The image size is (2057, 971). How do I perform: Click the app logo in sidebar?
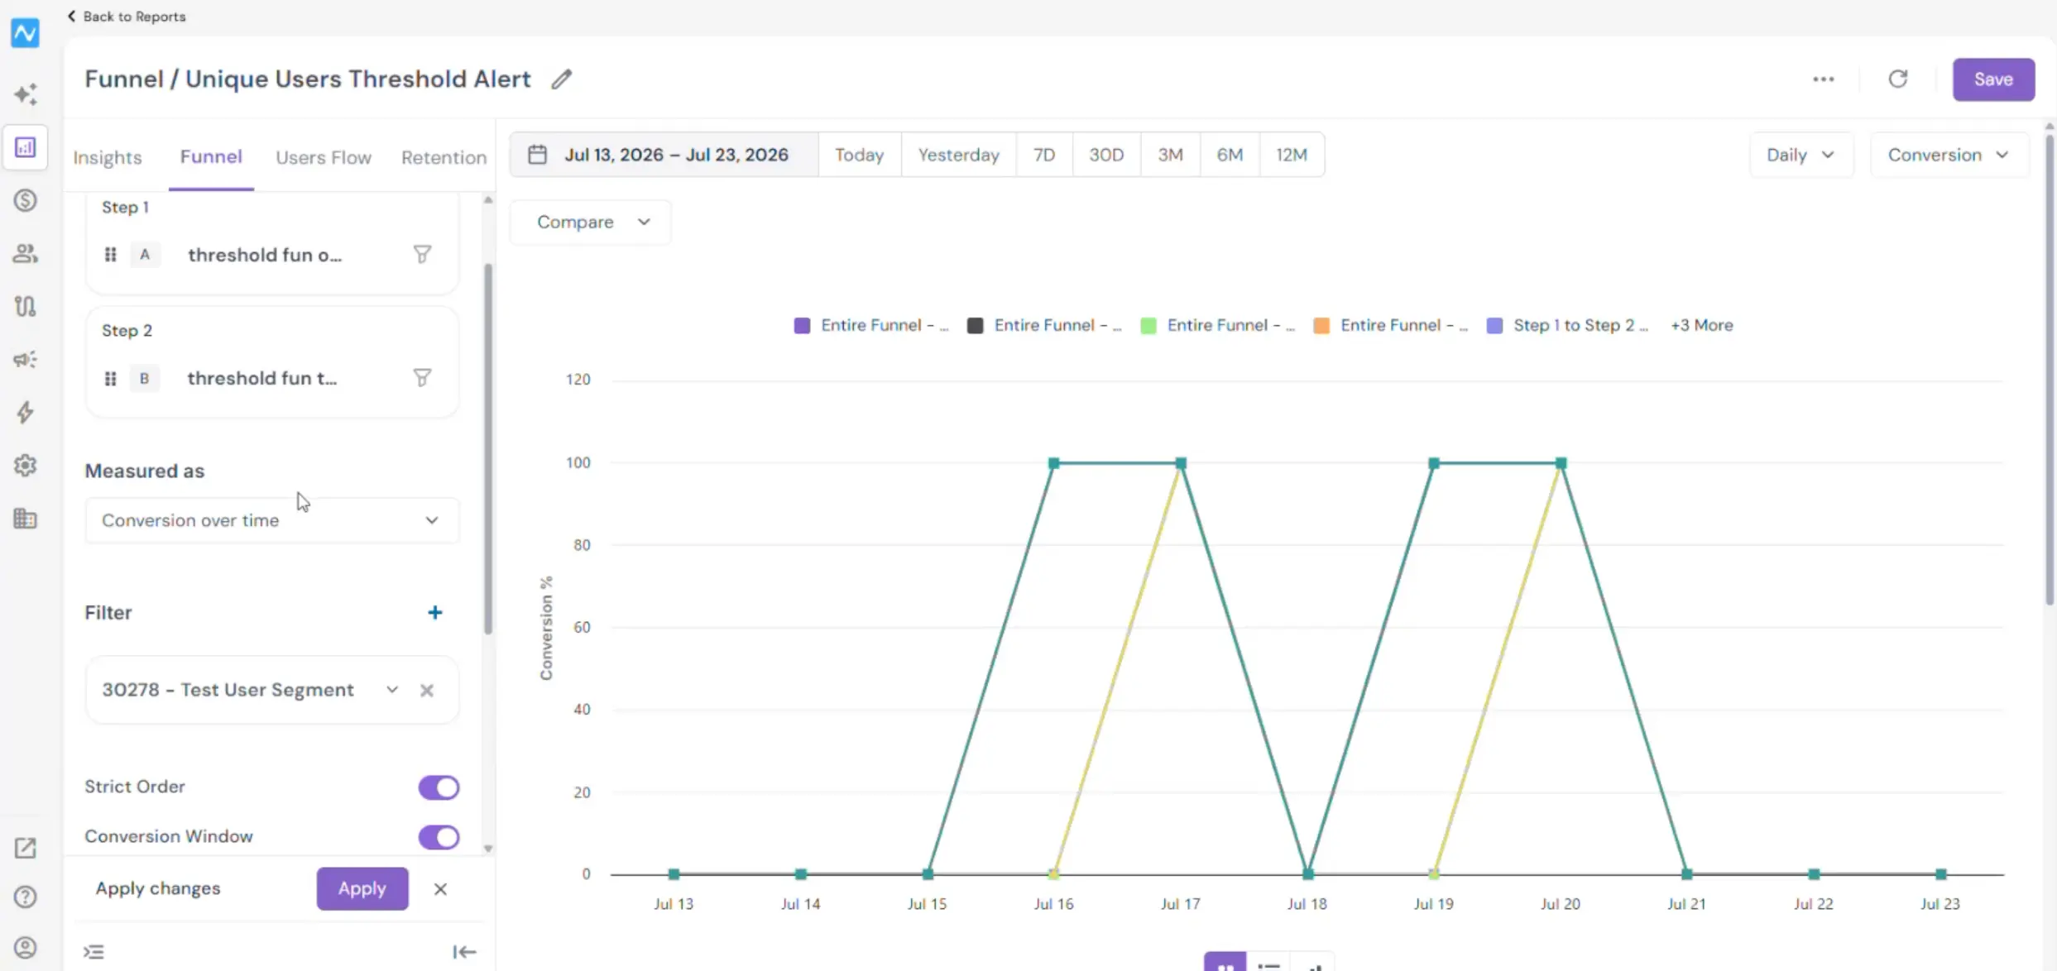(25, 33)
